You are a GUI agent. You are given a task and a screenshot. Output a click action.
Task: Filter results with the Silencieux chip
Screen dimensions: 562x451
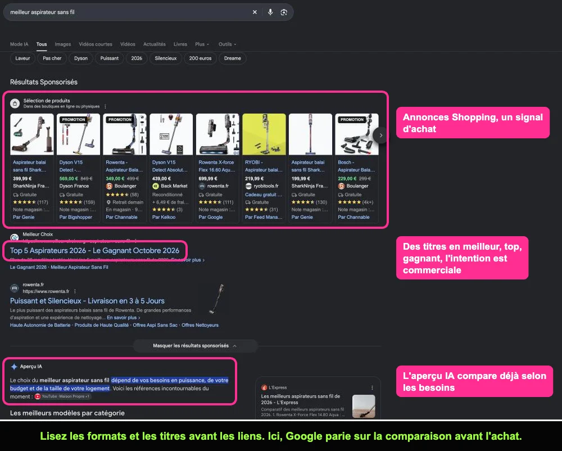pyautogui.click(x=166, y=58)
